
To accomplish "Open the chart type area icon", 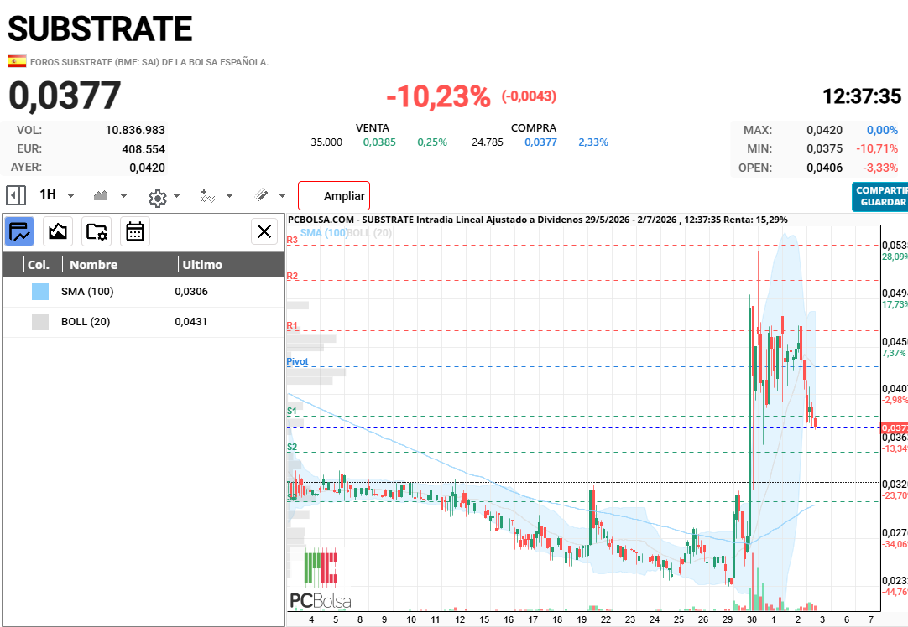I will point(101,195).
